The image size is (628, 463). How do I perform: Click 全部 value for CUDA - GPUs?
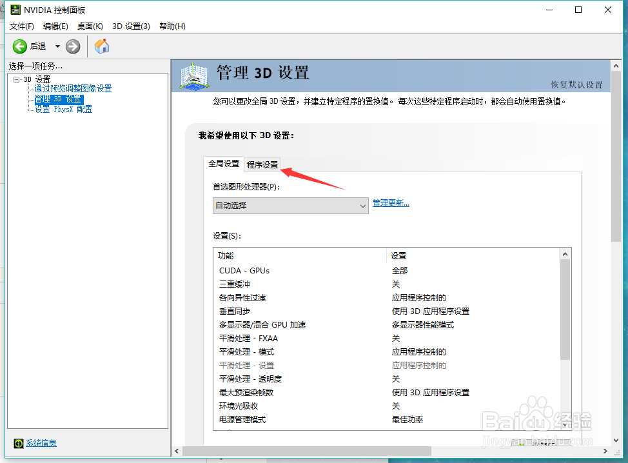click(400, 271)
